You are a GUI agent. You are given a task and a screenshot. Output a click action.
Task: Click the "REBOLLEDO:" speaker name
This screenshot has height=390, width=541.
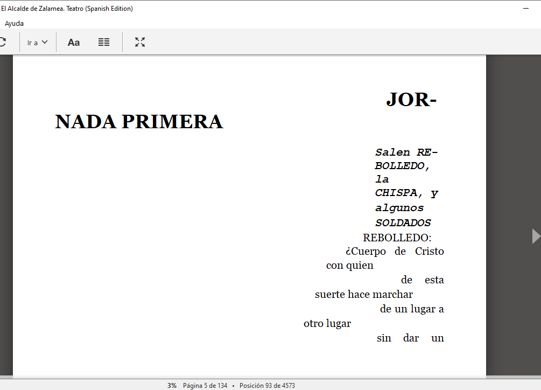click(x=397, y=238)
